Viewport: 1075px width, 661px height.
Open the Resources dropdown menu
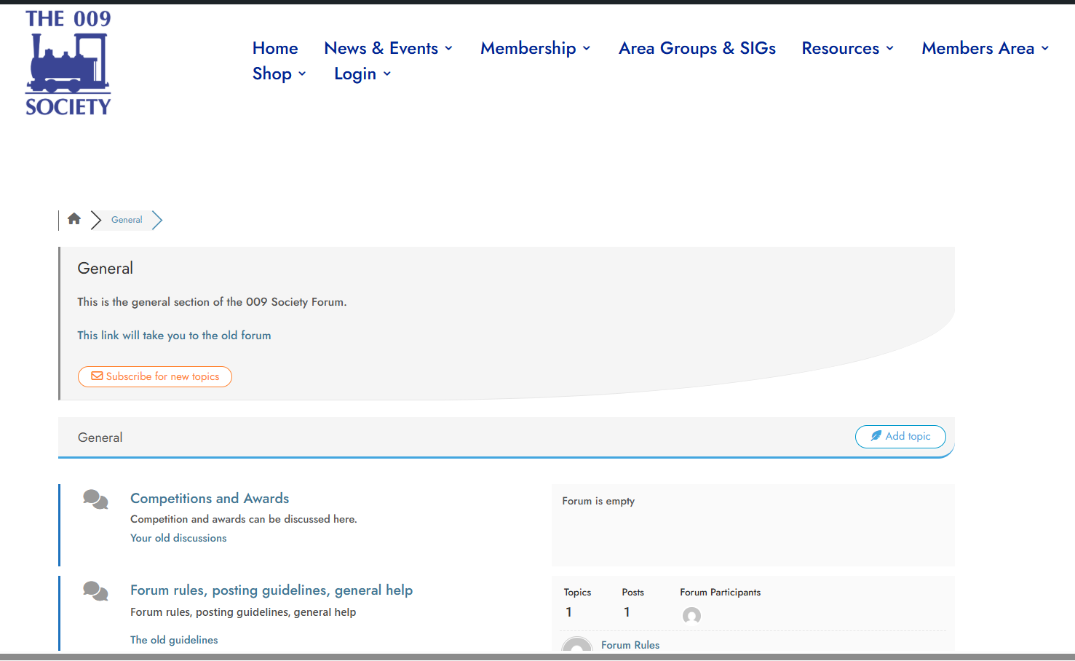pos(847,48)
